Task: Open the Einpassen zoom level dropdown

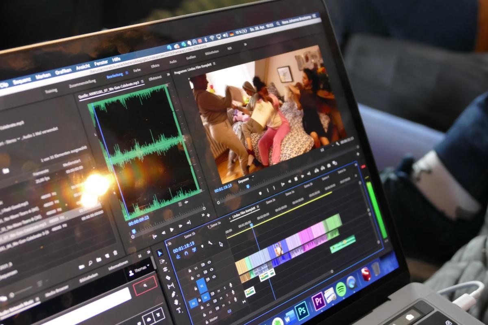Action: [246, 179]
